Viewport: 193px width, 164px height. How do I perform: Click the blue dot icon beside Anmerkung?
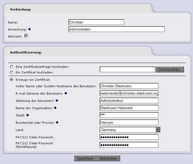pyautogui.click(x=30, y=29)
